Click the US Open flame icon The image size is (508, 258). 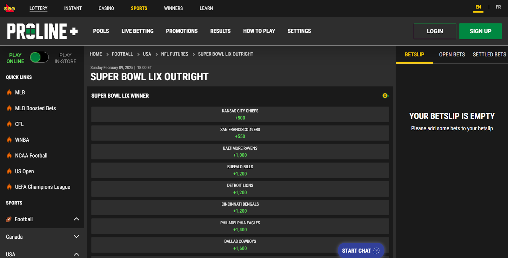click(x=9, y=171)
